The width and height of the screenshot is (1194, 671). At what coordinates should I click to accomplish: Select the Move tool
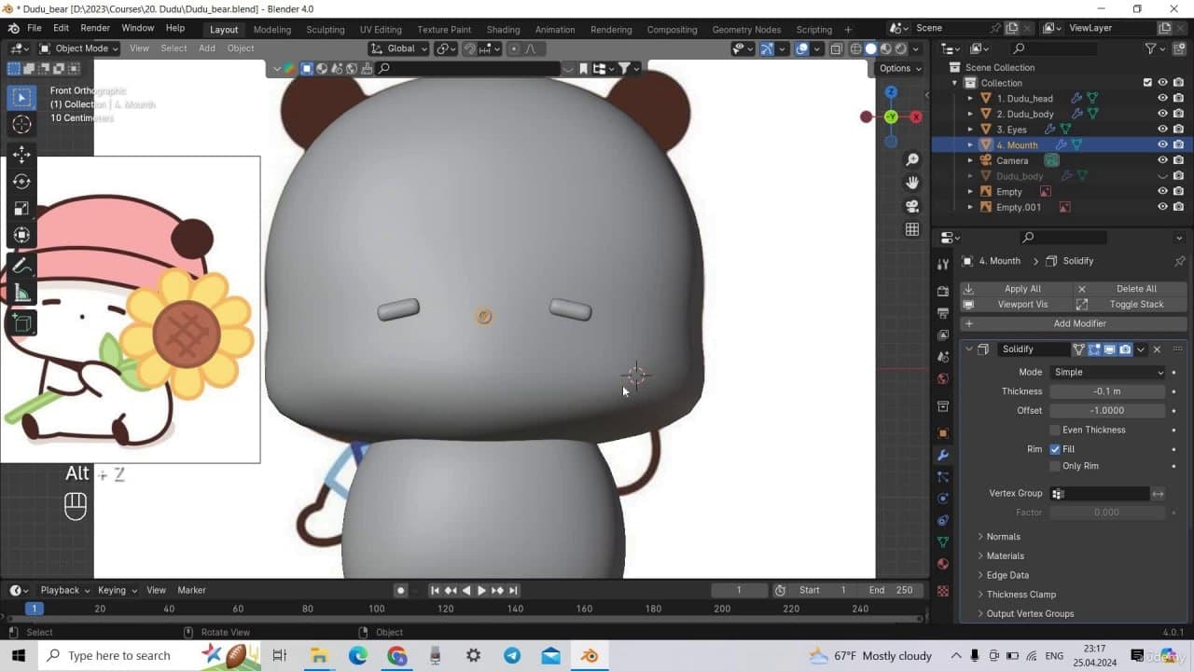tap(21, 154)
